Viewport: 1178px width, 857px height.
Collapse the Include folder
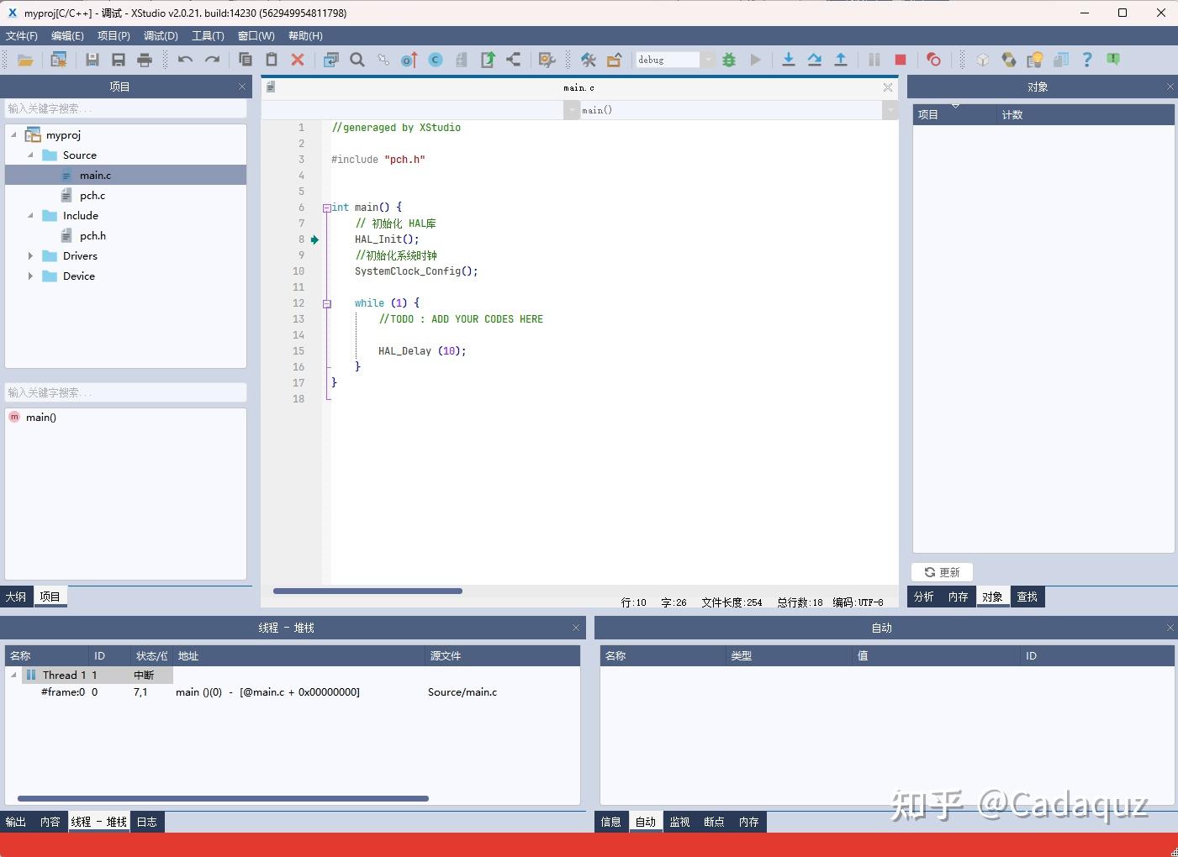coord(30,215)
